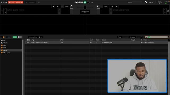Open the Files panel tab
This screenshot has height=95, width=170.
[x=119, y=37]
